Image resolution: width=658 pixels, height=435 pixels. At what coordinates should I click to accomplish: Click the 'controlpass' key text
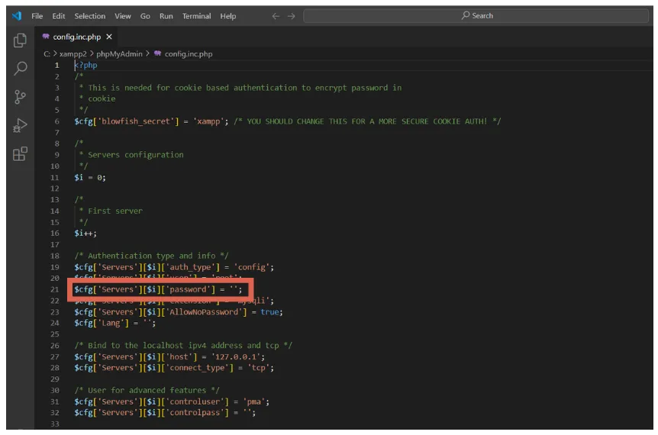pyautogui.click(x=195, y=413)
